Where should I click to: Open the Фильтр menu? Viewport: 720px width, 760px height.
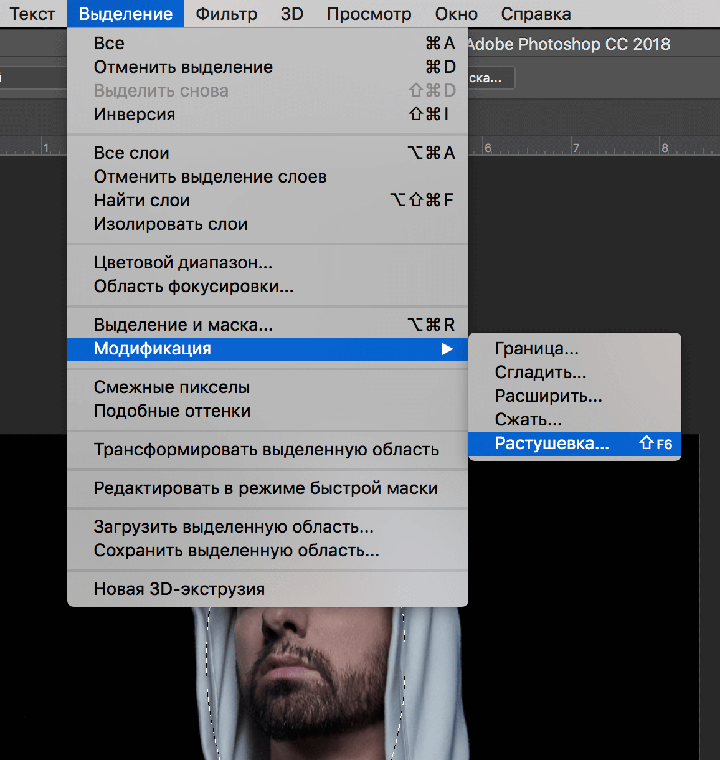(225, 14)
